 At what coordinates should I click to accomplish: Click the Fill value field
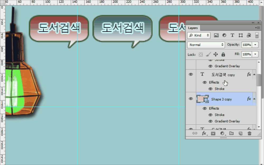pos(247,54)
